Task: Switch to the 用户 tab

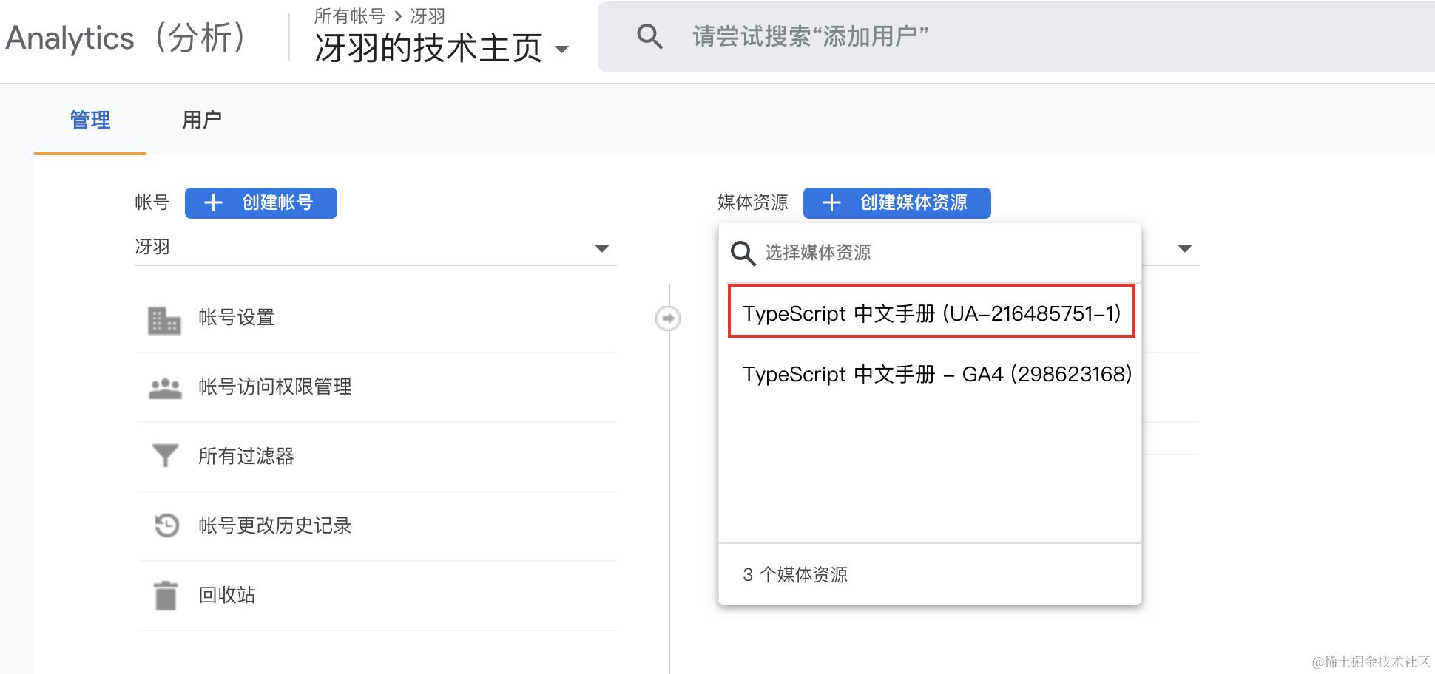Action: coord(202,120)
